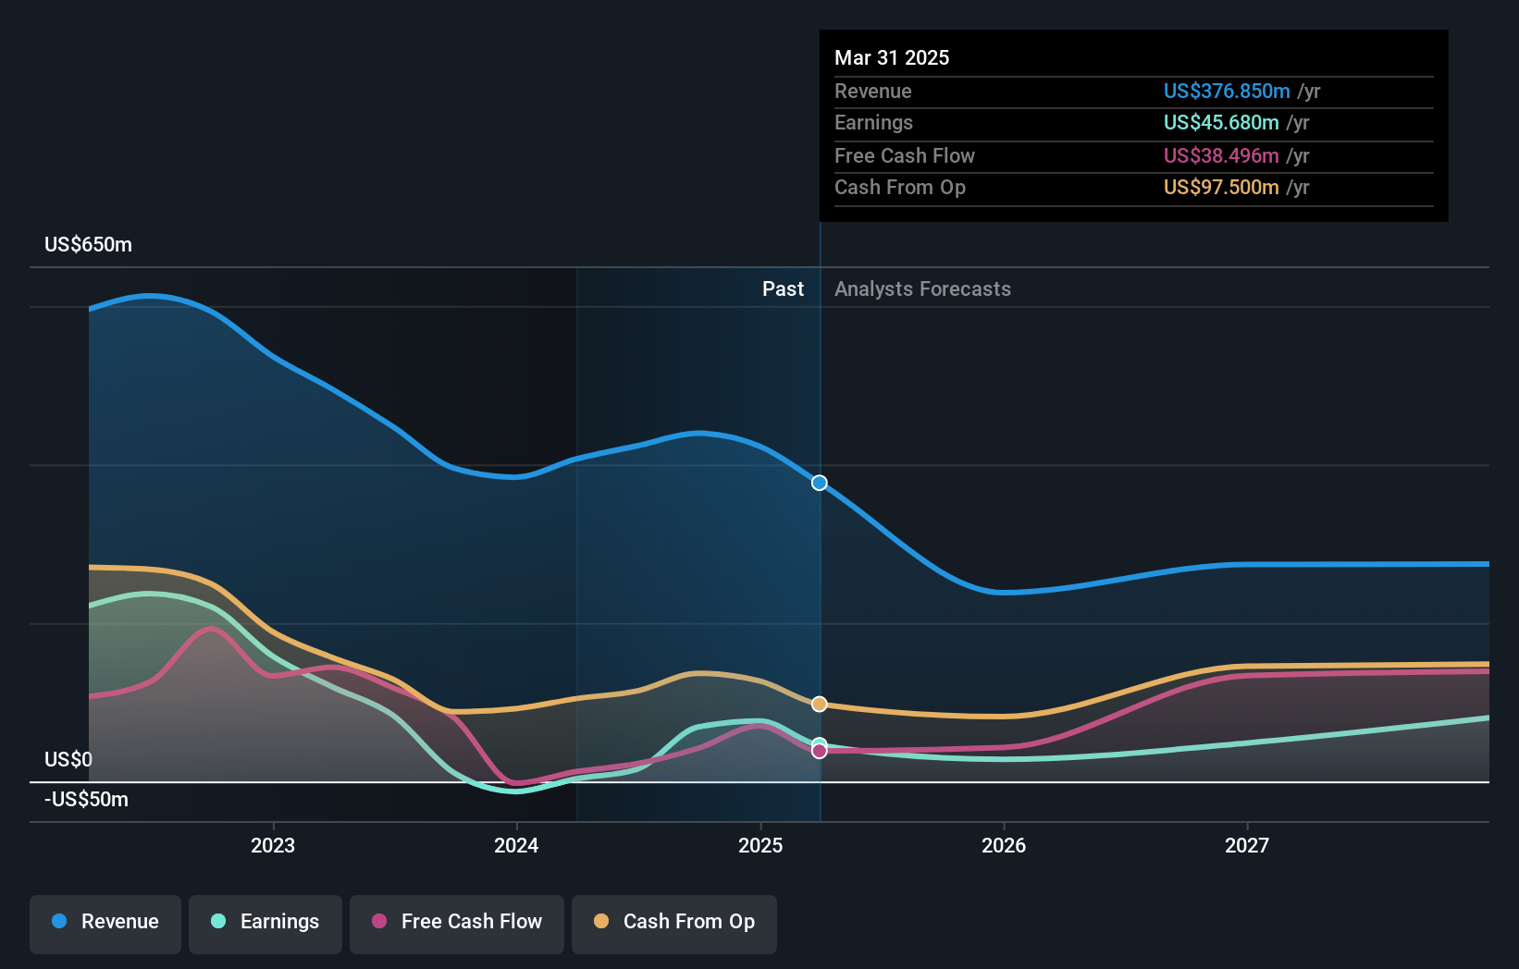Click the Analysts Forecasts label
This screenshot has height=969, width=1519.
[922, 289]
